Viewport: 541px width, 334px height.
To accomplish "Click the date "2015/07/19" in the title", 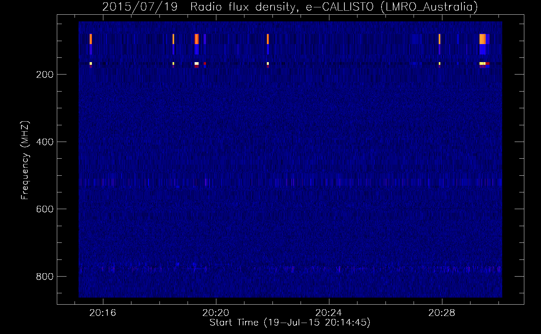I will pos(140,7).
